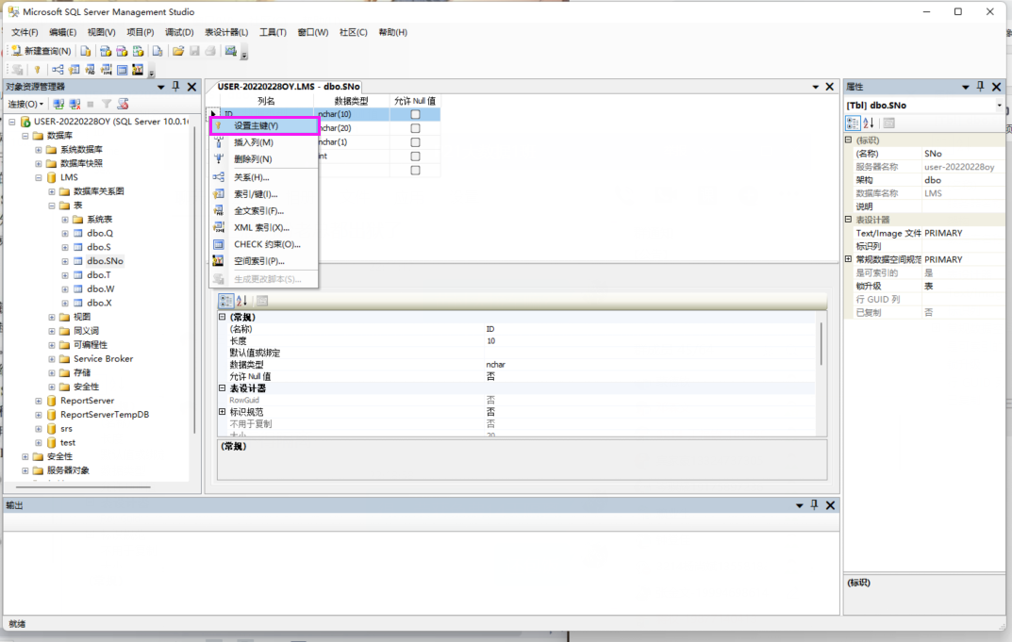The height and width of the screenshot is (642, 1012).
Task: Choose 删除列(N) from context menu
Action: click(263, 159)
